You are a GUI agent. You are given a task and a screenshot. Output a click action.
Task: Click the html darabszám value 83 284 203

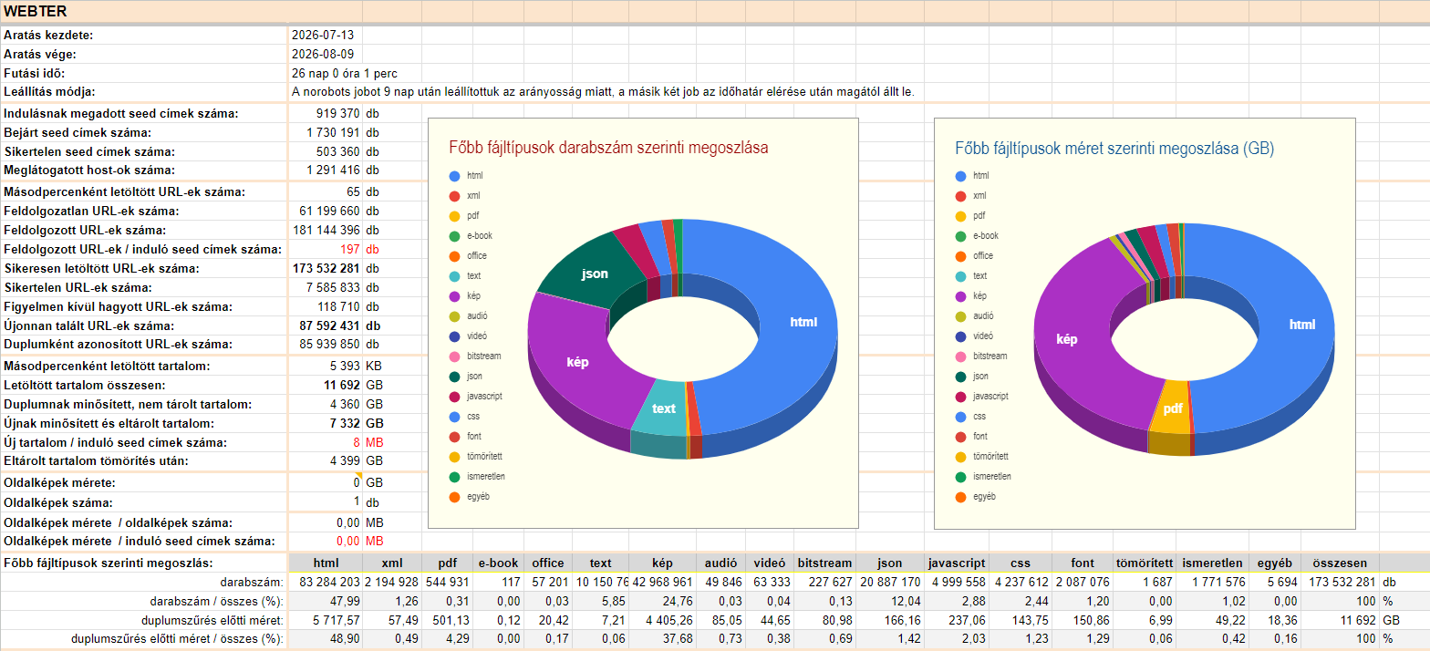[x=326, y=582]
